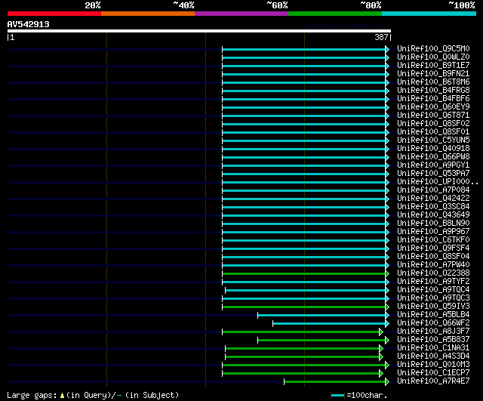
Task: Click the start tick of UniRef100_A7R4E7 alignment
Action: (x=284, y=382)
